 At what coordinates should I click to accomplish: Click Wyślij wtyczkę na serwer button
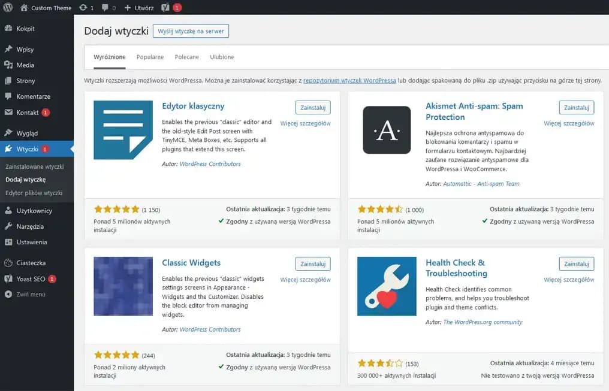click(191, 31)
